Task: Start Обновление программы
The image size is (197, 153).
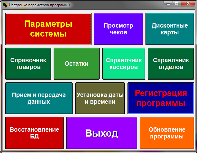Action: pyautogui.click(x=167, y=133)
